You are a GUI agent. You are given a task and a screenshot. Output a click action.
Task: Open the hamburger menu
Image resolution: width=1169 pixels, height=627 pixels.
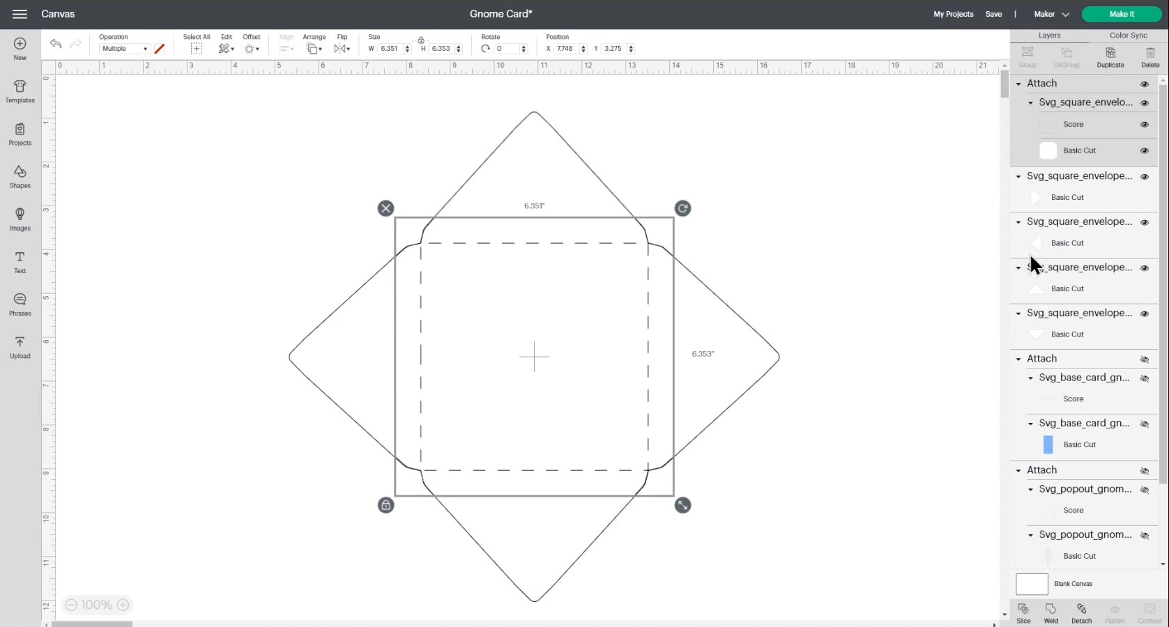[20, 14]
